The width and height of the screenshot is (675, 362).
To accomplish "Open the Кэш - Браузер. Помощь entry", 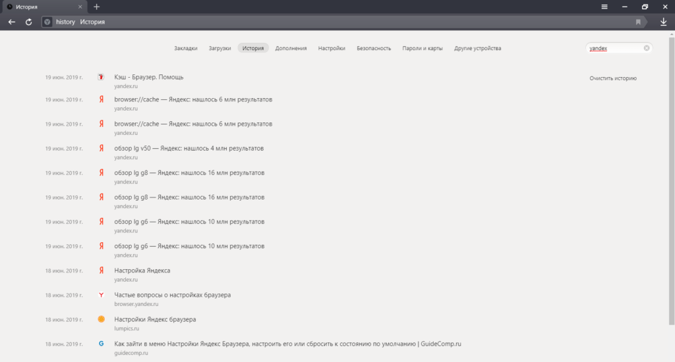I will click(148, 77).
